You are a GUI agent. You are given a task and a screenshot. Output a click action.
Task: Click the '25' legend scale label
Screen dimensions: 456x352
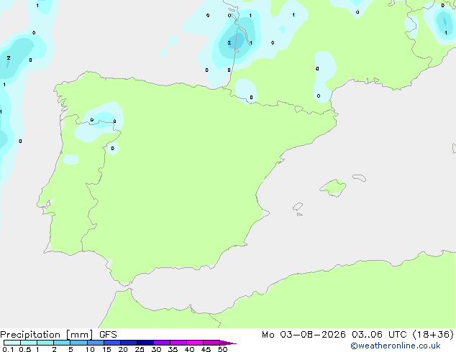click(x=140, y=349)
